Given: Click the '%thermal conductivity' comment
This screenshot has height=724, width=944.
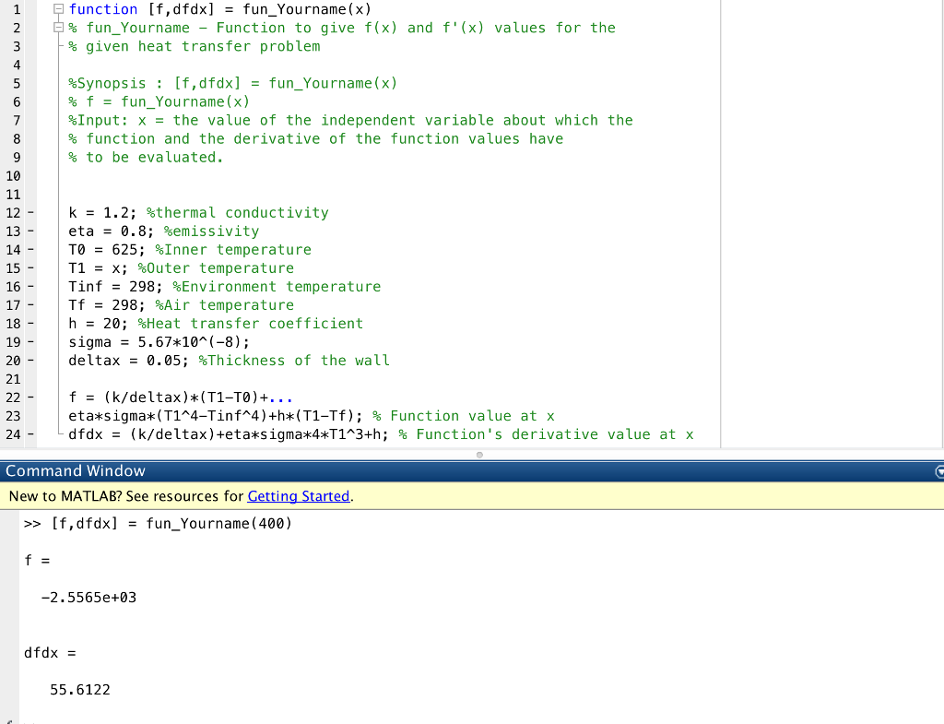Looking at the screenshot, I should pyautogui.click(x=238, y=213).
